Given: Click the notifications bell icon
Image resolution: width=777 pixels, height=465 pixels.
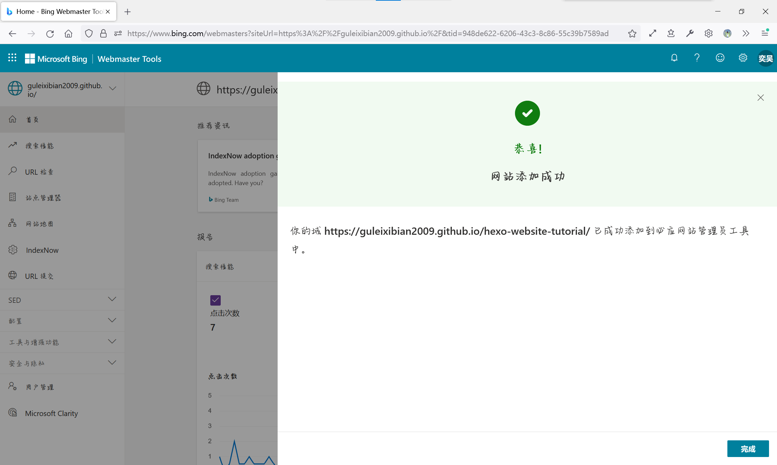Looking at the screenshot, I should pos(674,58).
